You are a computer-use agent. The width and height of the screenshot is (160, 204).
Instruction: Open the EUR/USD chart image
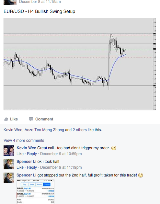tap(80, 64)
